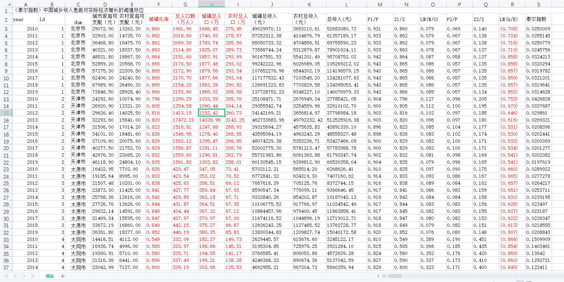Click cell with value 13262.30
The image size is (564, 282).
(x=132, y=29)
